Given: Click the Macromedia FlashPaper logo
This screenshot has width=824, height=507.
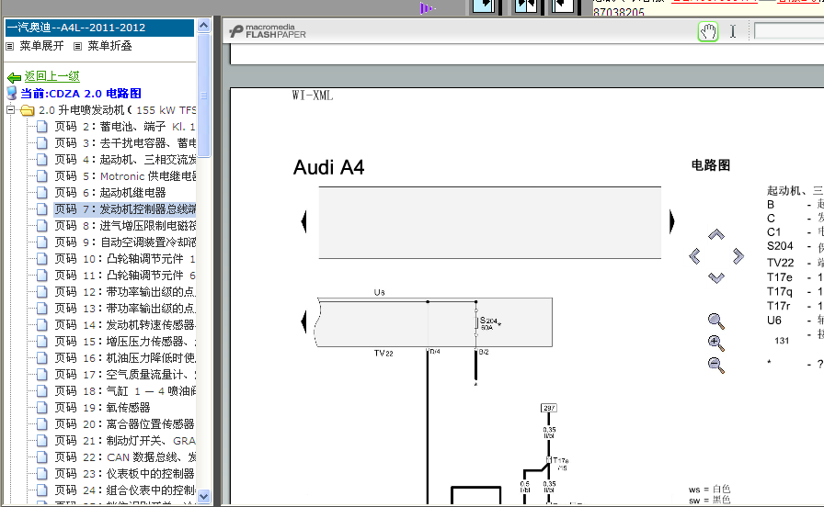Looking at the screenshot, I should click(x=268, y=31).
